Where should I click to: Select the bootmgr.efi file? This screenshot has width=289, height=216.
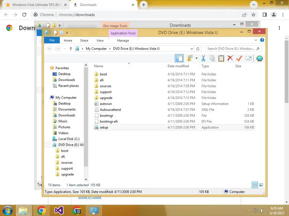[174, 121]
